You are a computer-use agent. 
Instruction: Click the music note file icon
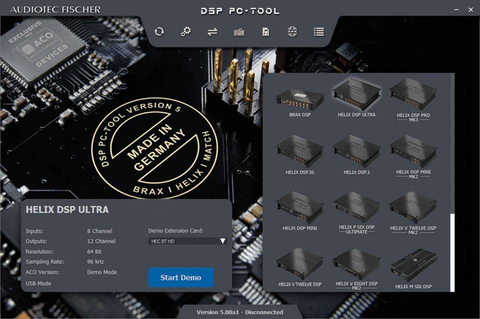pos(266,32)
